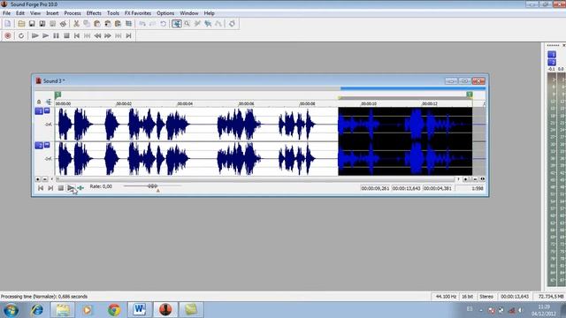The height and width of the screenshot is (318, 566).
Task: Open the File menu
Action: (x=6, y=13)
